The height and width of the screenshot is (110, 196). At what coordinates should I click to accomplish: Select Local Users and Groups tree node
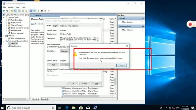pos(20,28)
